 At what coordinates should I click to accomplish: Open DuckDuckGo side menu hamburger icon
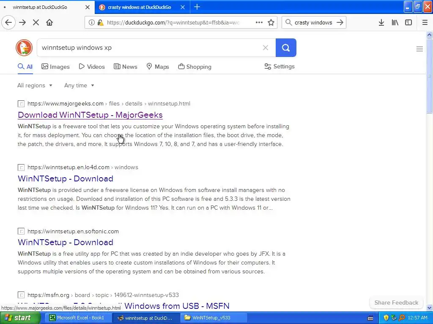tap(419, 49)
